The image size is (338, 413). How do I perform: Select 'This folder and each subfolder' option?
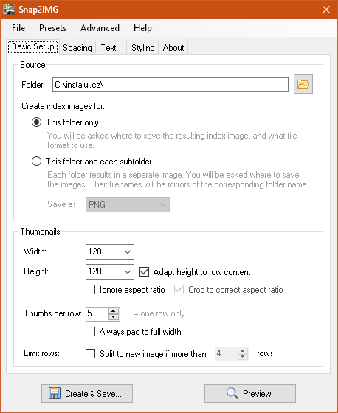(36, 162)
